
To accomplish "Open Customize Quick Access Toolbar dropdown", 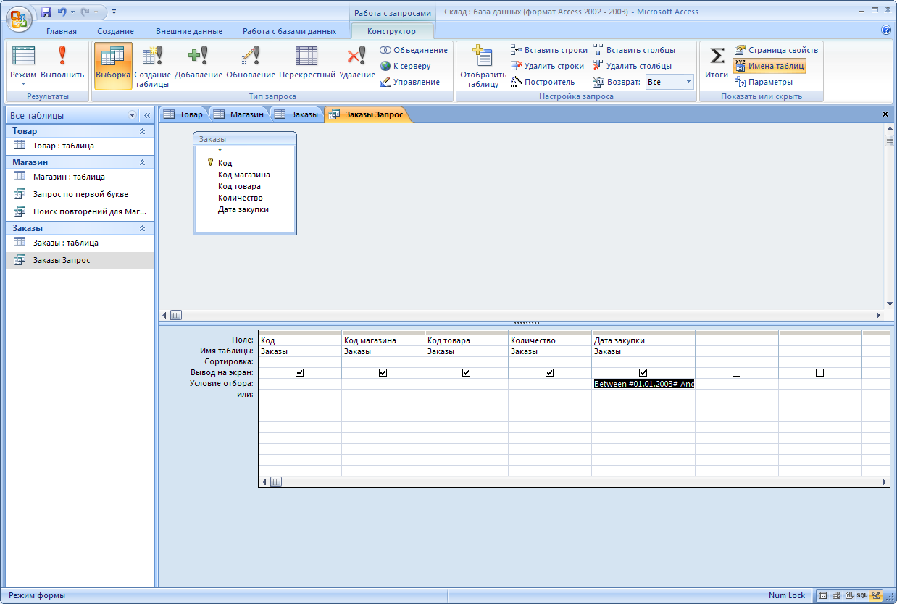I will [x=114, y=12].
